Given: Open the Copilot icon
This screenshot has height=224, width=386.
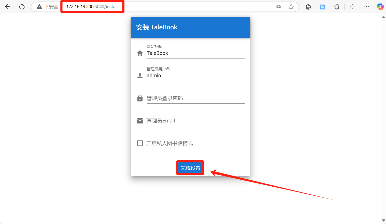Looking at the screenshot, I should (380, 7).
